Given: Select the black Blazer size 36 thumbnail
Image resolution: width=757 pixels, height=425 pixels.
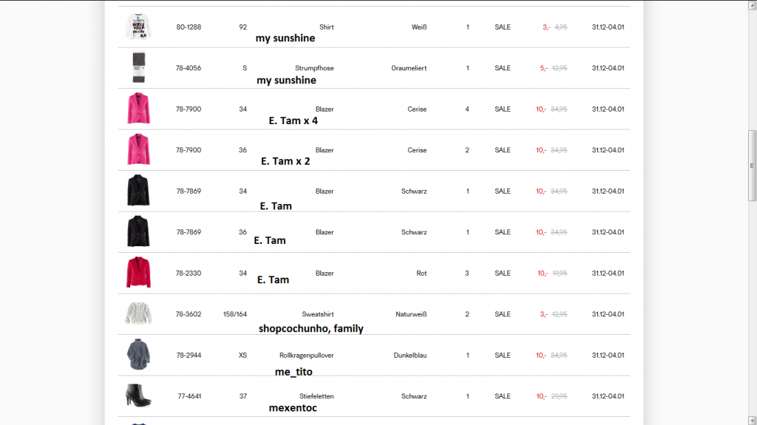Looking at the screenshot, I should coord(138,232).
